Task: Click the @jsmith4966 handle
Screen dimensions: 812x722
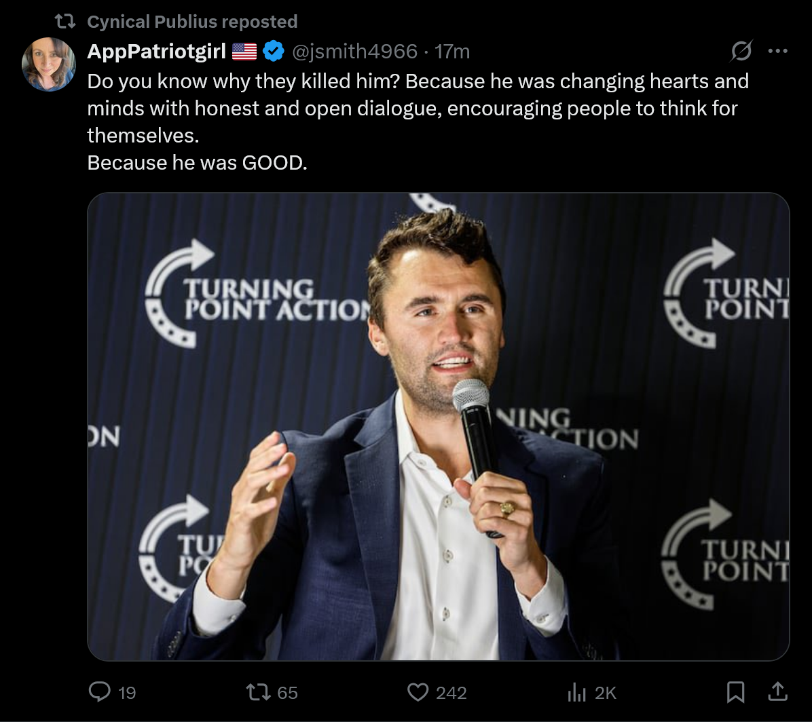Action: click(x=354, y=51)
